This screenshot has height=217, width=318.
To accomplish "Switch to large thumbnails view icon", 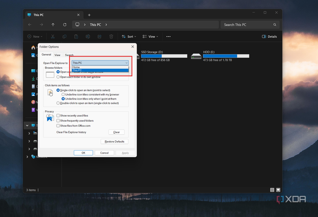I will point(278,190).
